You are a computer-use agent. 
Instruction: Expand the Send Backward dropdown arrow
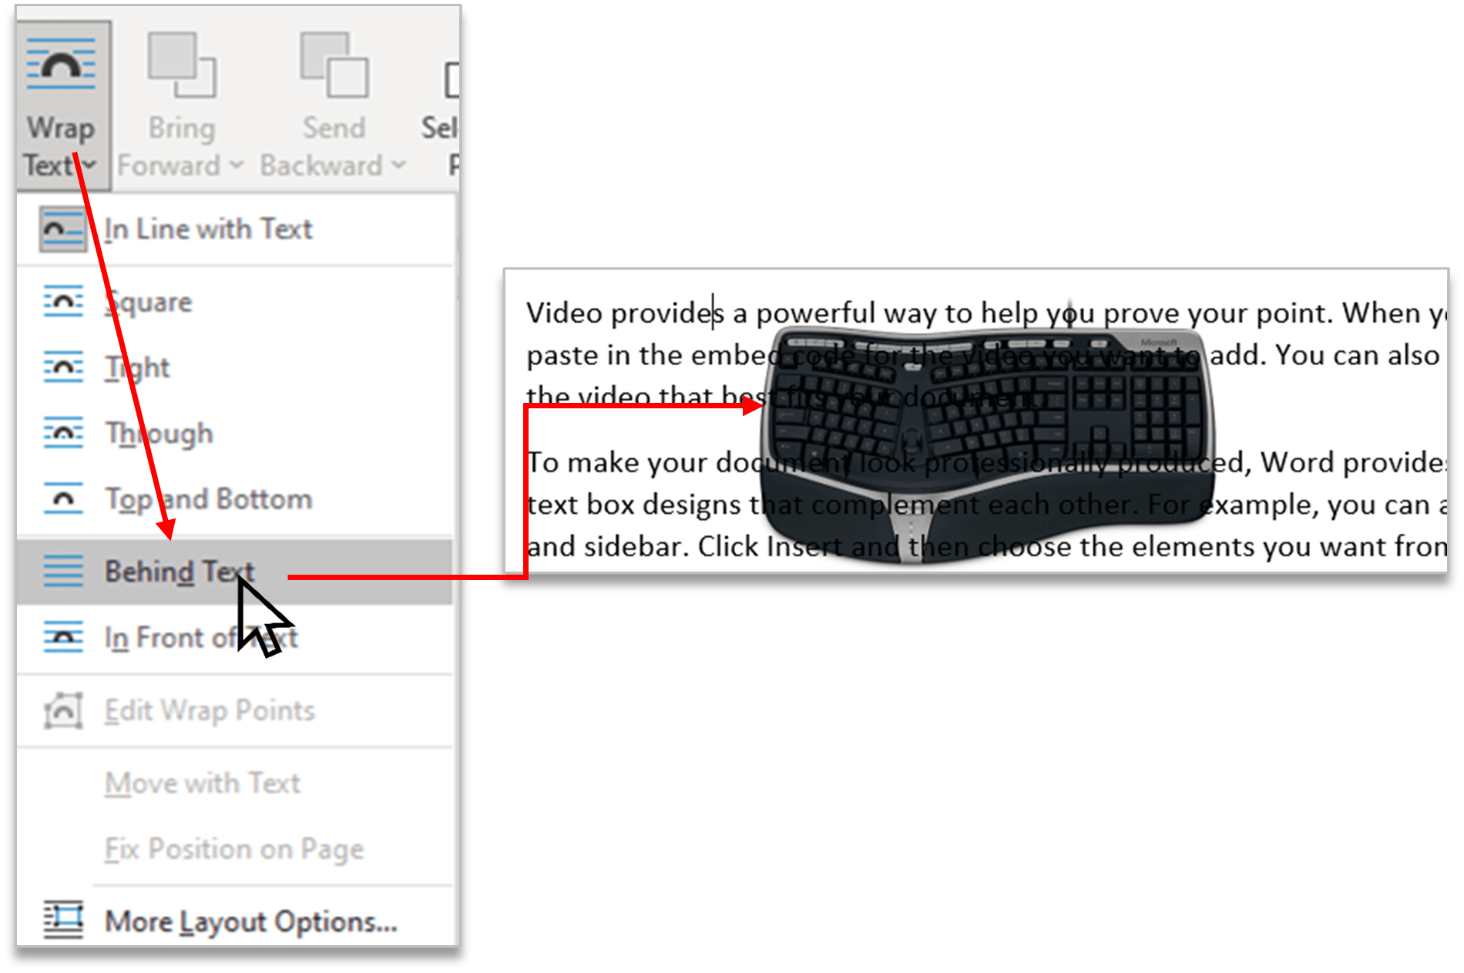401,165
